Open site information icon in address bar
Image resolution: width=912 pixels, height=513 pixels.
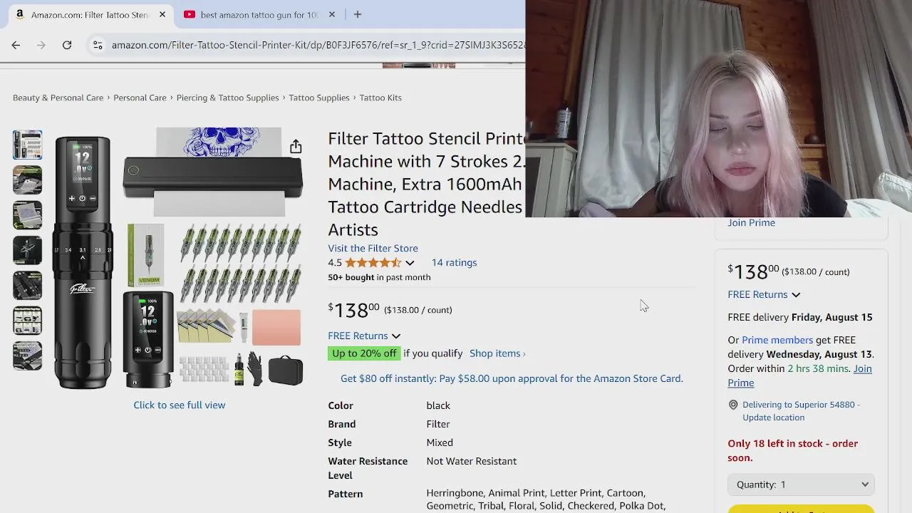click(98, 45)
